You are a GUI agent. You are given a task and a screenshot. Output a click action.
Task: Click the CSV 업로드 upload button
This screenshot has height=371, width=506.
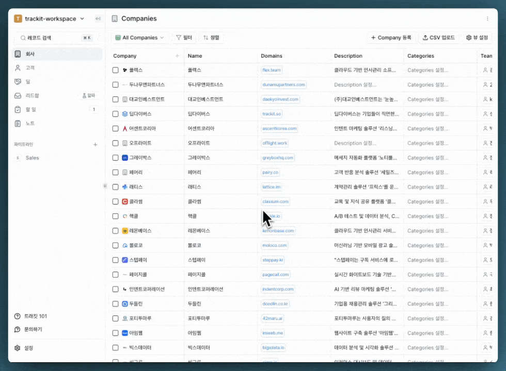[x=438, y=38]
